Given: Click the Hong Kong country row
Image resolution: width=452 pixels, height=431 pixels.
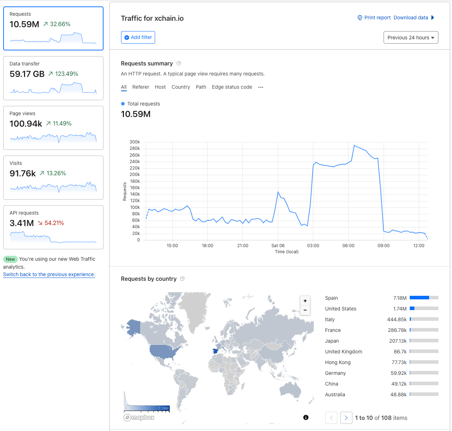Looking at the screenshot, I should (381, 362).
